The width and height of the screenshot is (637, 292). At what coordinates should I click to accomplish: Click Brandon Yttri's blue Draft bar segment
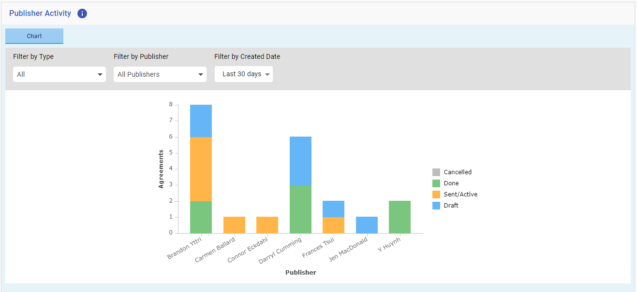tap(201, 121)
